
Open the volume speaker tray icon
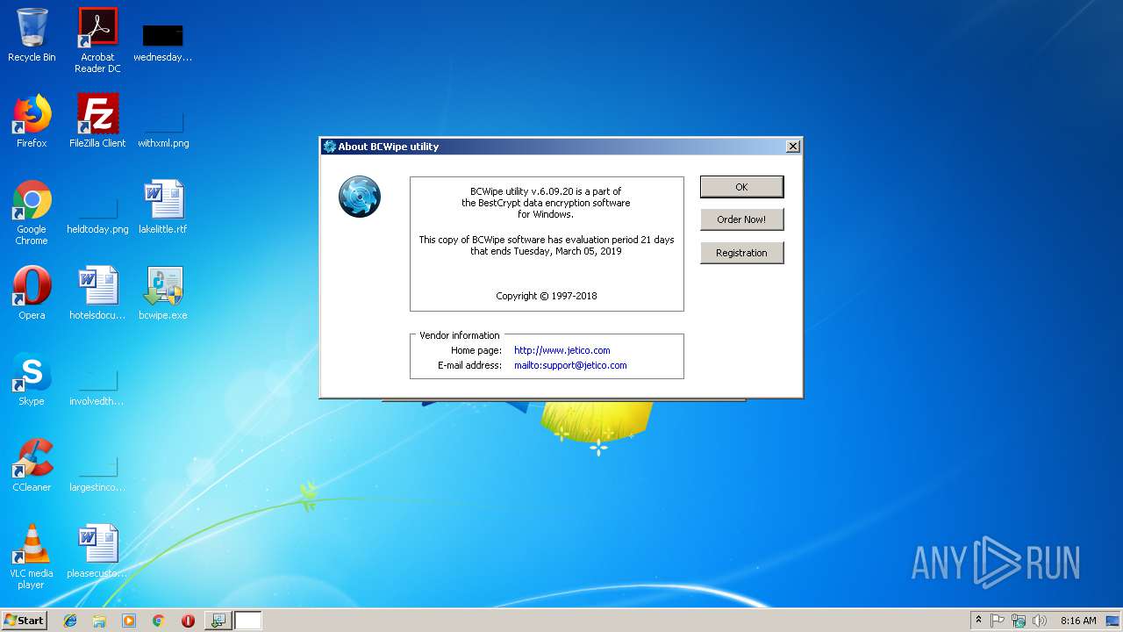coord(1040,621)
